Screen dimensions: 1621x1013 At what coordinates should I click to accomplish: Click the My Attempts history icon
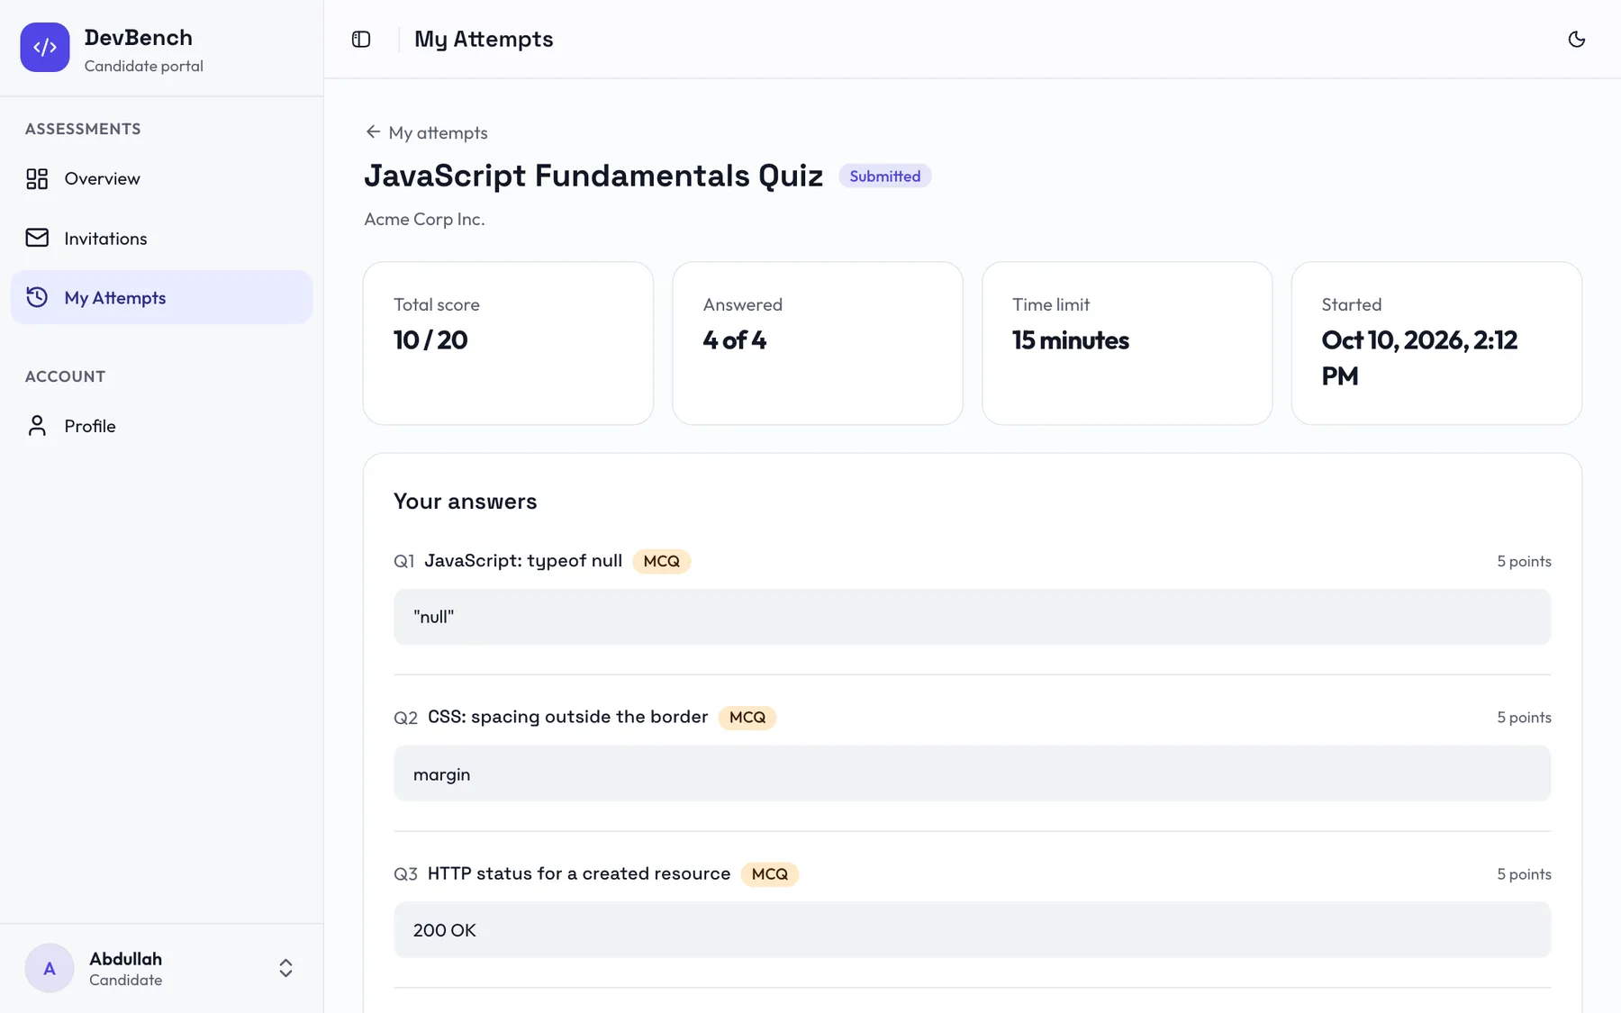tap(37, 297)
